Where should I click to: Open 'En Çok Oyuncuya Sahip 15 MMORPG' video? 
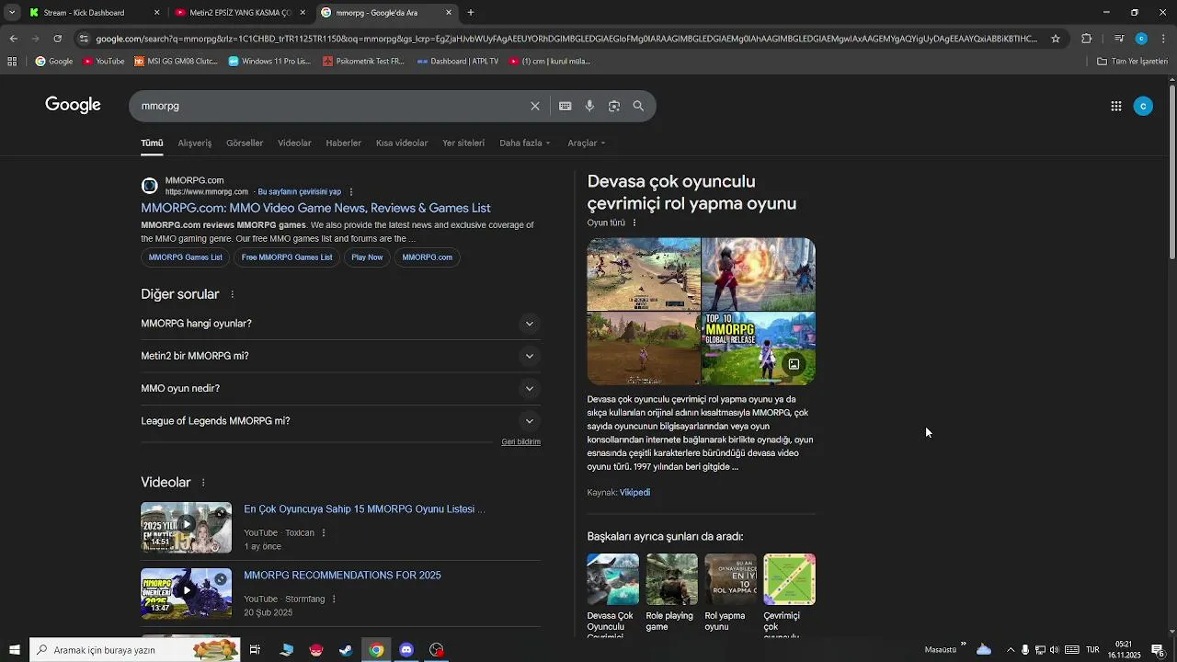coord(364,509)
